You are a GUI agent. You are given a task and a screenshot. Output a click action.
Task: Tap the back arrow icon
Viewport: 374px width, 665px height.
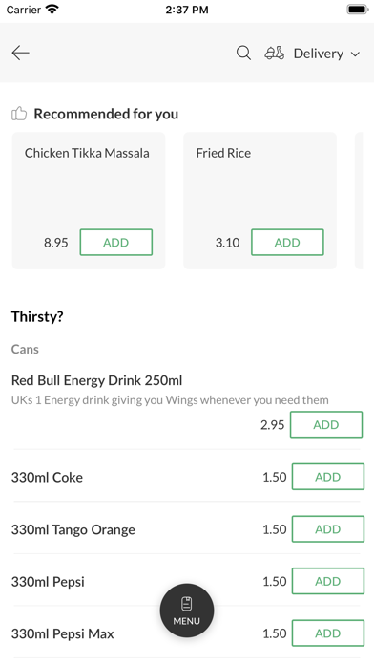pyautogui.click(x=20, y=53)
